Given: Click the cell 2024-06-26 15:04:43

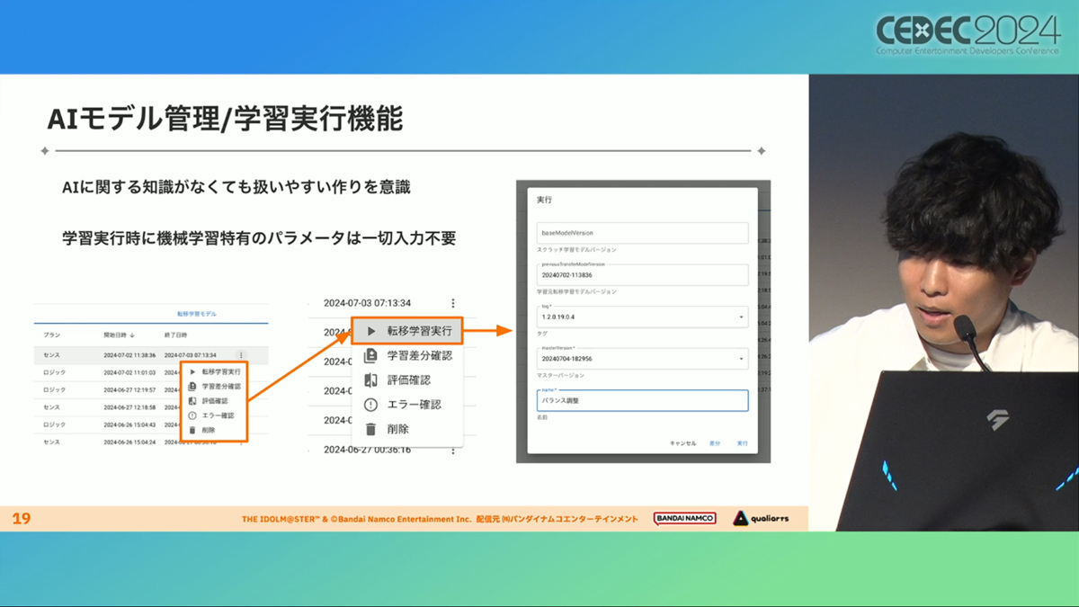Looking at the screenshot, I should pos(129,424).
